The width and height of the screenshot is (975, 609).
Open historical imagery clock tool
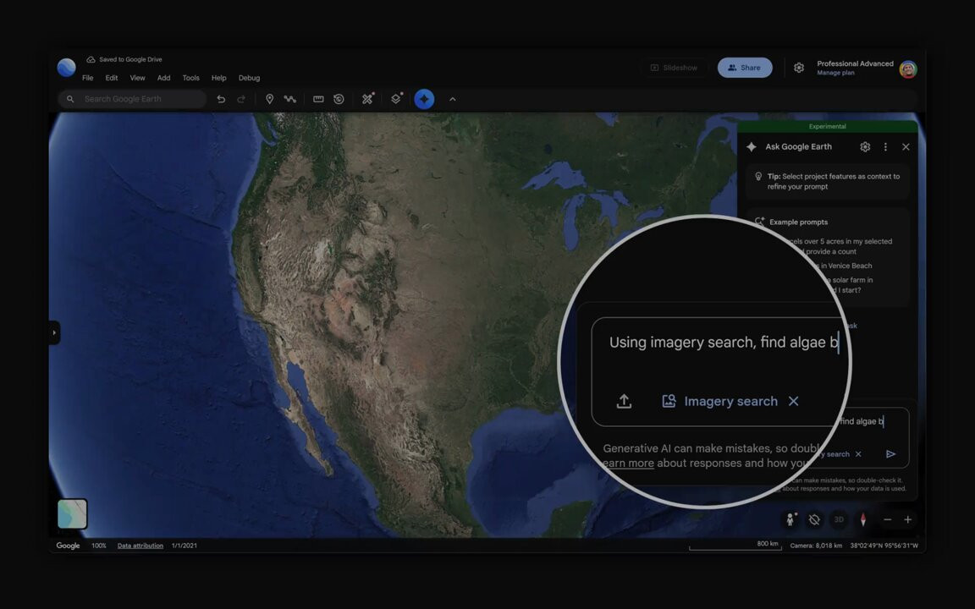click(x=339, y=99)
